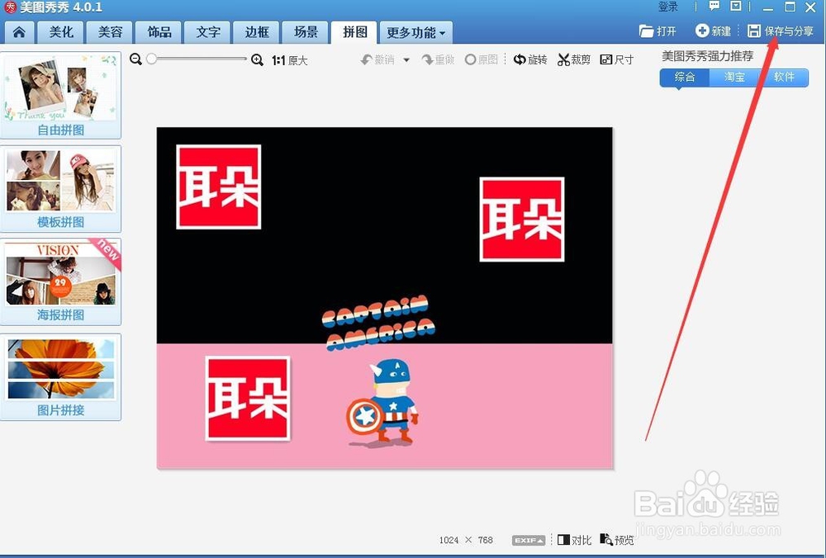Click the 旋转 rotate tool
The height and width of the screenshot is (558, 826).
530,59
